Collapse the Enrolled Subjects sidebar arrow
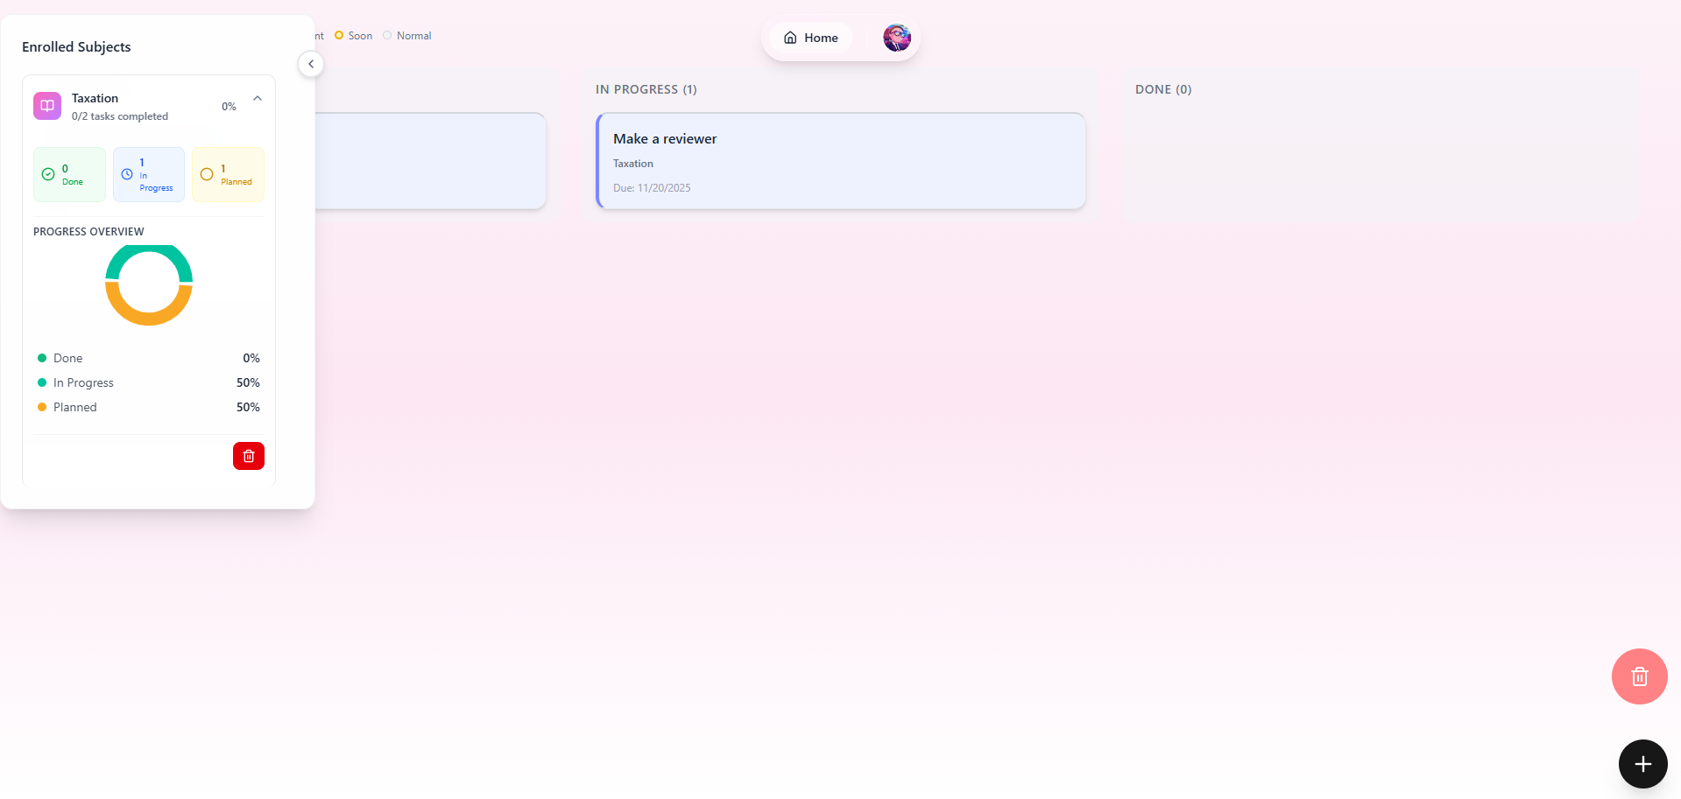Screen dimensions: 1681x799 pyautogui.click(x=311, y=64)
